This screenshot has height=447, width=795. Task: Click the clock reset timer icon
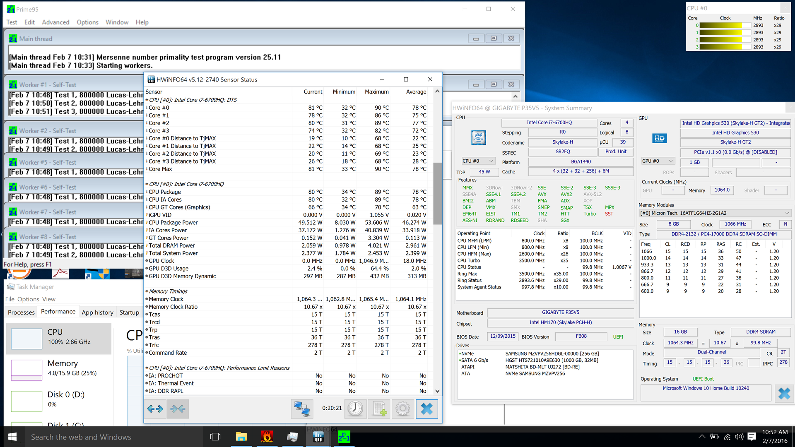tap(355, 409)
